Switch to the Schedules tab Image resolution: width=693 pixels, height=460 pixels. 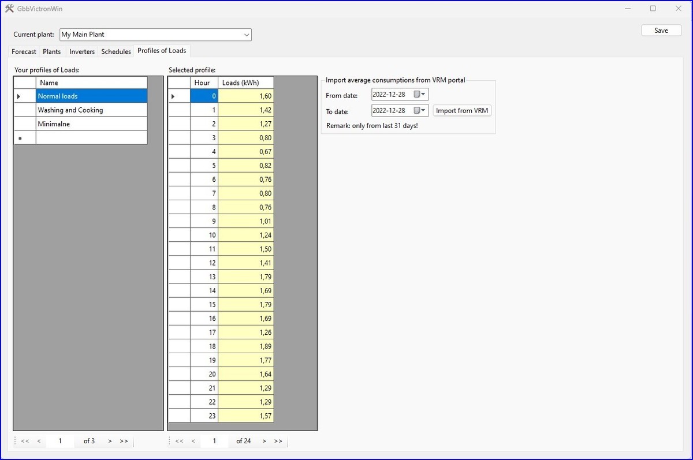point(116,51)
